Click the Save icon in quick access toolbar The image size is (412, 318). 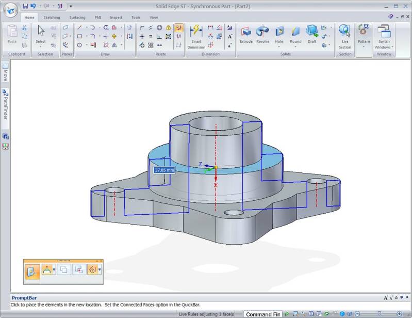pyautogui.click(x=25, y=6)
